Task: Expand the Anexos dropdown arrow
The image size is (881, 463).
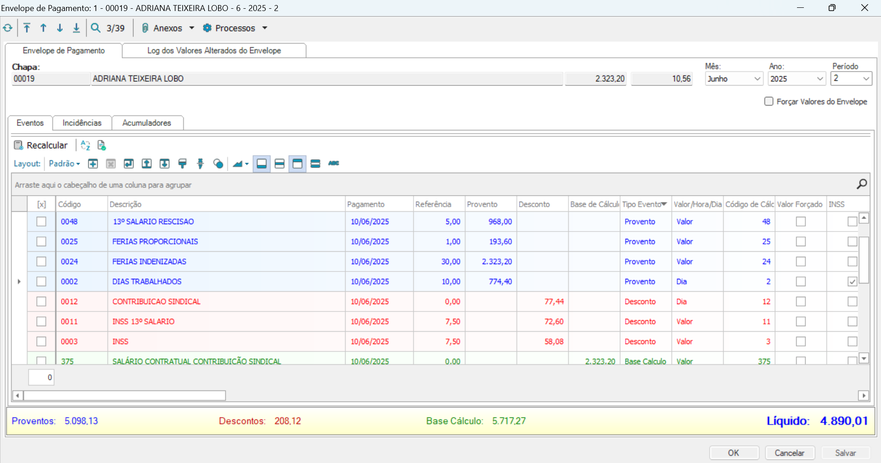Action: pos(192,28)
